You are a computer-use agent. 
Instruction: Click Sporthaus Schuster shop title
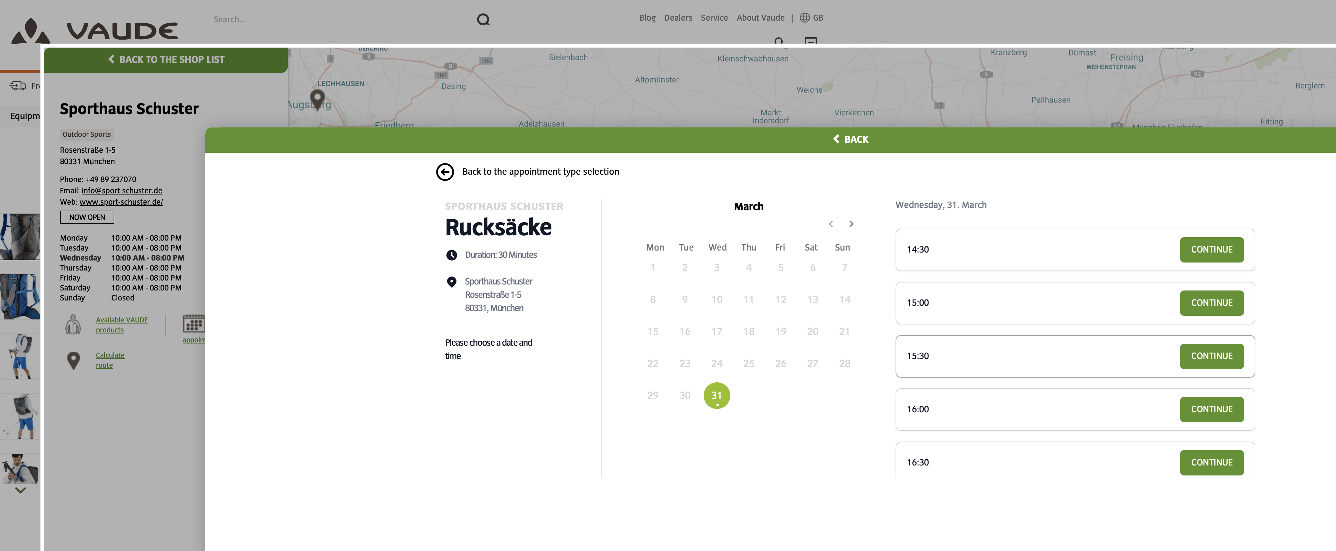coord(129,109)
